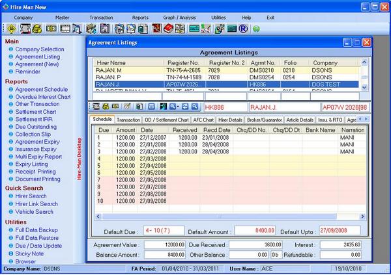
Task: Switch to the Transaction tab
Action: tap(128, 120)
